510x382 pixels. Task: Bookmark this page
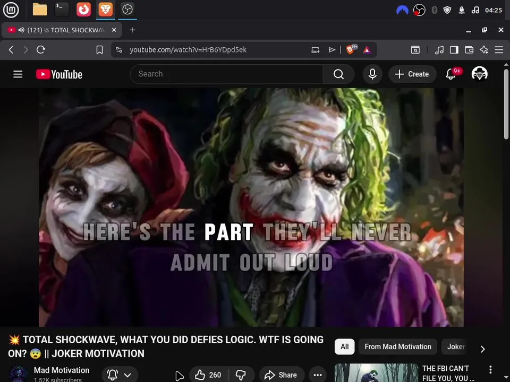[99, 50]
